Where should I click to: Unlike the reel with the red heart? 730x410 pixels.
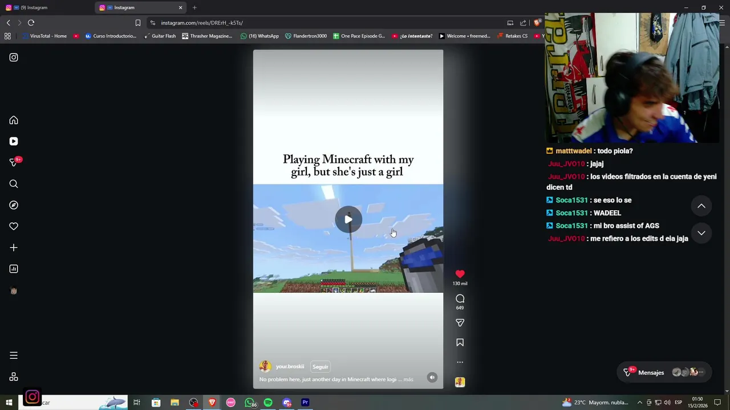pos(460,274)
